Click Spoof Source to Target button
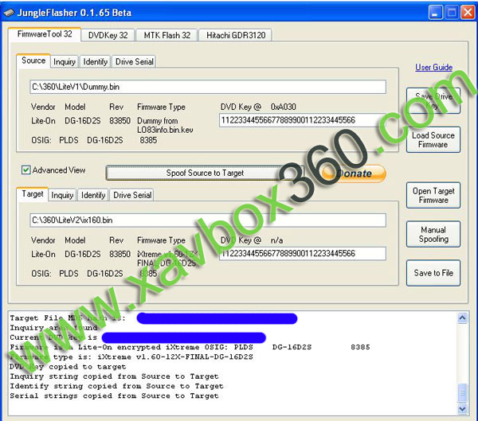478x421 pixels. pos(205,173)
